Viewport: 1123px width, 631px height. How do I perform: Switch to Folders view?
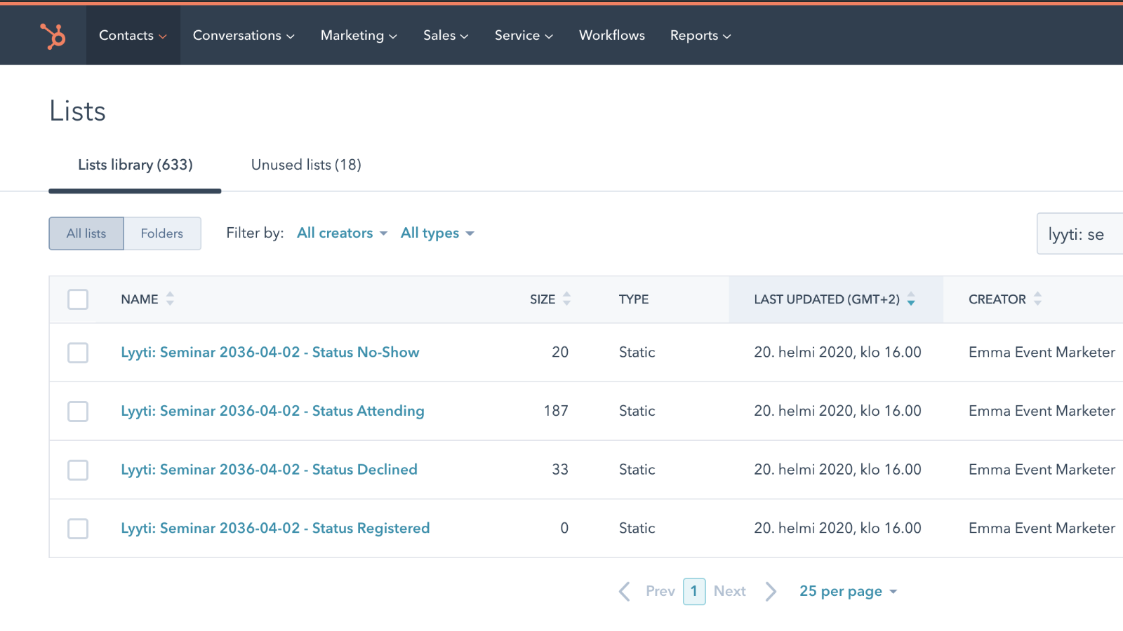click(x=162, y=233)
